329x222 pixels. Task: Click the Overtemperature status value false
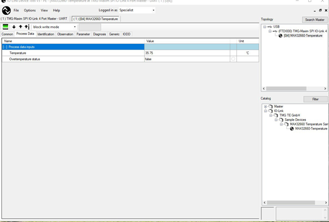[x=187, y=59]
